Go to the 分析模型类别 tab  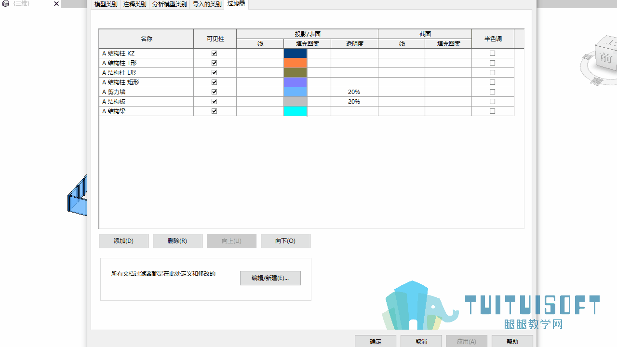(x=170, y=4)
